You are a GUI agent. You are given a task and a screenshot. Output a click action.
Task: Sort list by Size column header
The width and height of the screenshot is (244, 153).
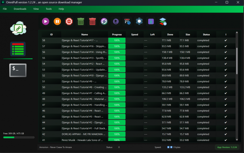pos(188,35)
